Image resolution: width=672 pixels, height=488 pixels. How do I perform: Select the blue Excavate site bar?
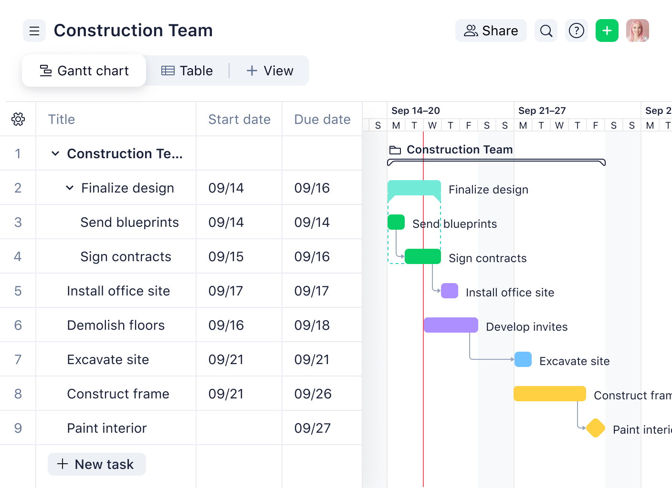[523, 359]
